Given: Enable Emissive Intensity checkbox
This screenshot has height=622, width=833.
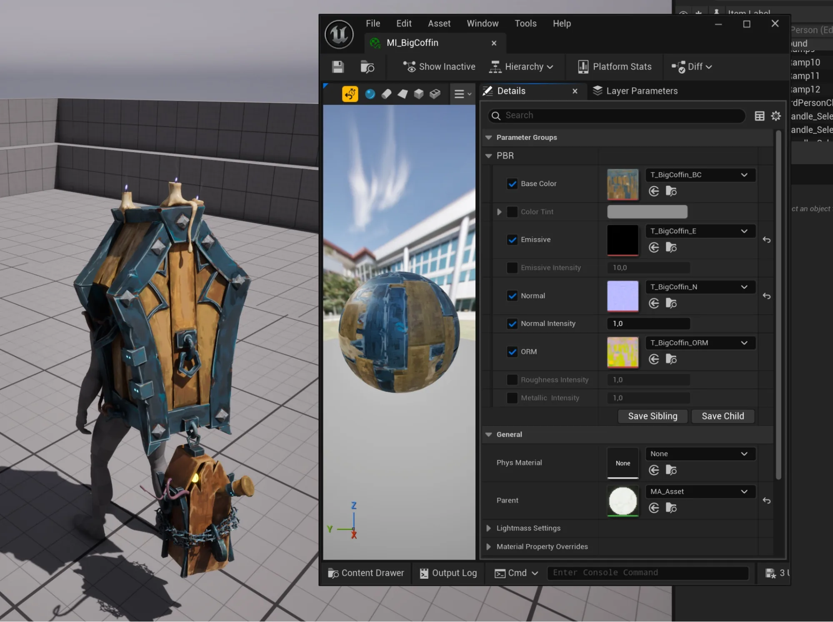Looking at the screenshot, I should point(512,268).
